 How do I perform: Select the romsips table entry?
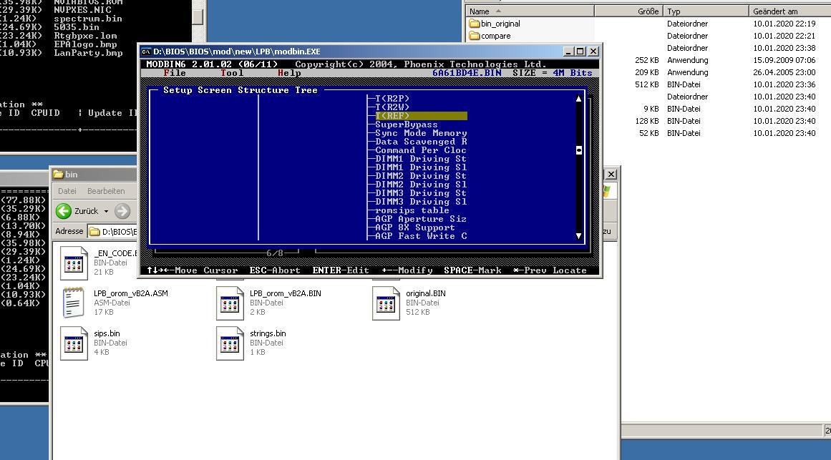[412, 210]
